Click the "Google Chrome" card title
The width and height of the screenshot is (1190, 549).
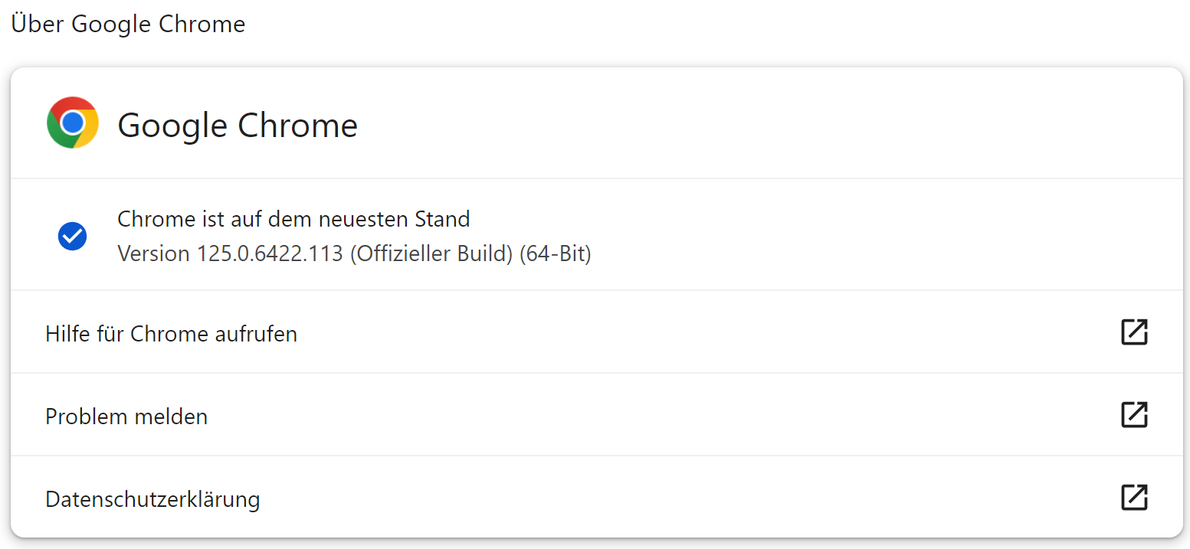[238, 126]
